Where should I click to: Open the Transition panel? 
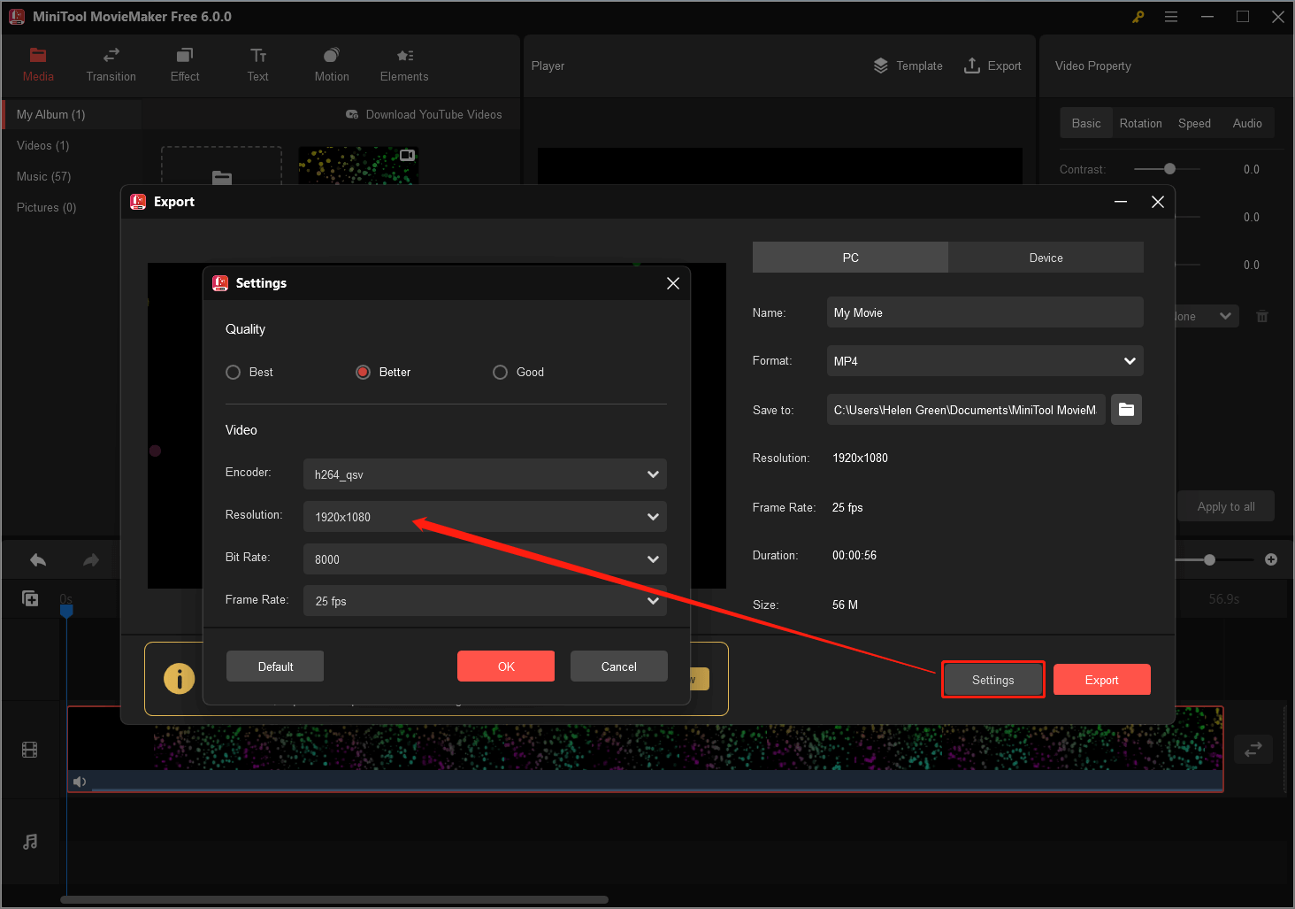(x=111, y=65)
